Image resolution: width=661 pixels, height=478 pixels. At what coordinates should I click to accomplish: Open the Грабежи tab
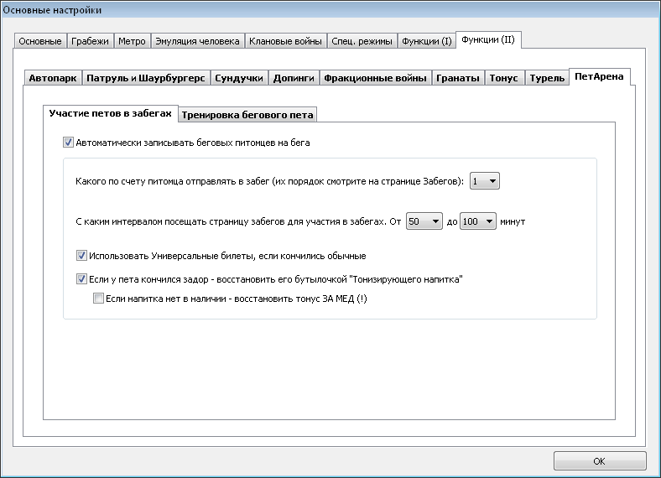(x=90, y=41)
